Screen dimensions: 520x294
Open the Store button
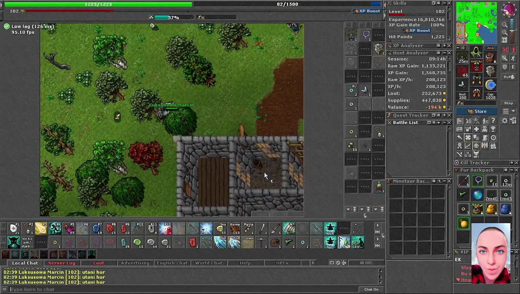(477, 111)
